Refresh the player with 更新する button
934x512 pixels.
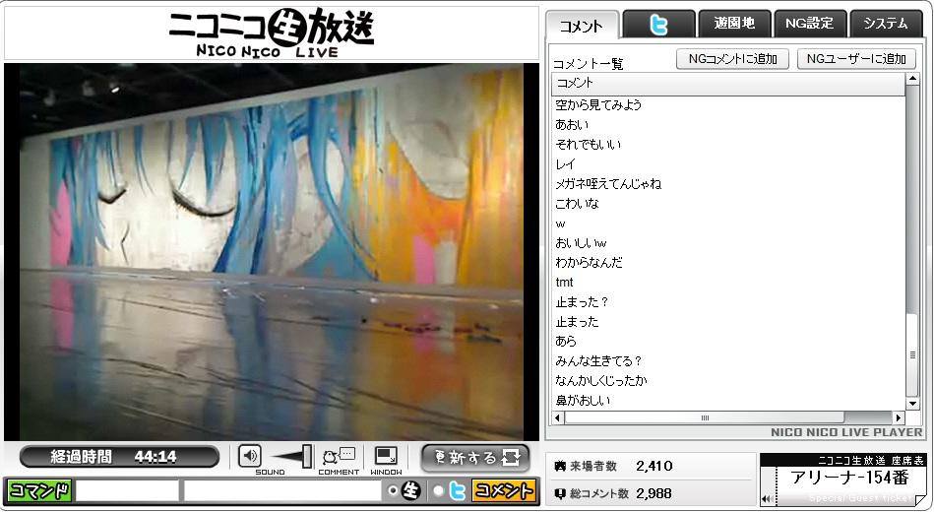[475, 458]
